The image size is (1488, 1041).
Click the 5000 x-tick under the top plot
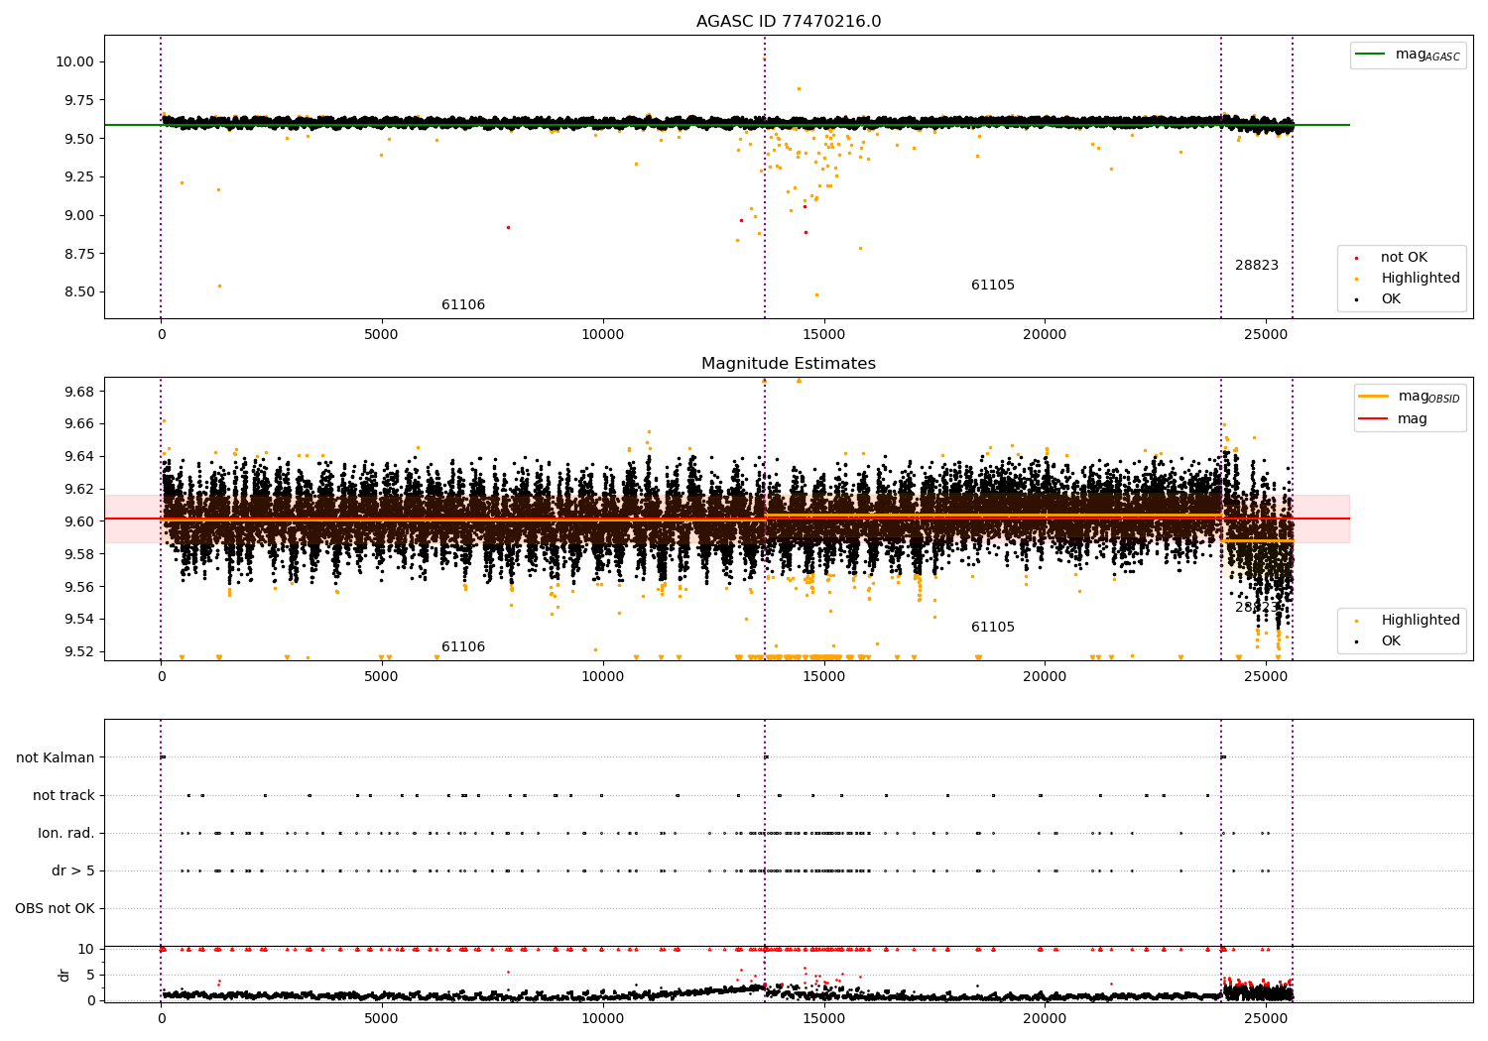[382, 335]
